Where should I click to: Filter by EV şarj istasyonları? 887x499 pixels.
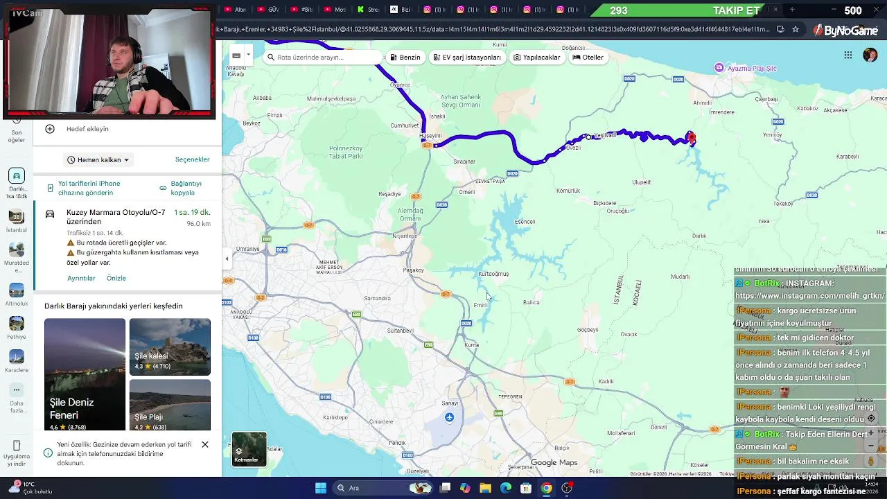(467, 58)
